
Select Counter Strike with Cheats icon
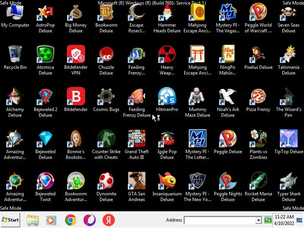coord(106,145)
